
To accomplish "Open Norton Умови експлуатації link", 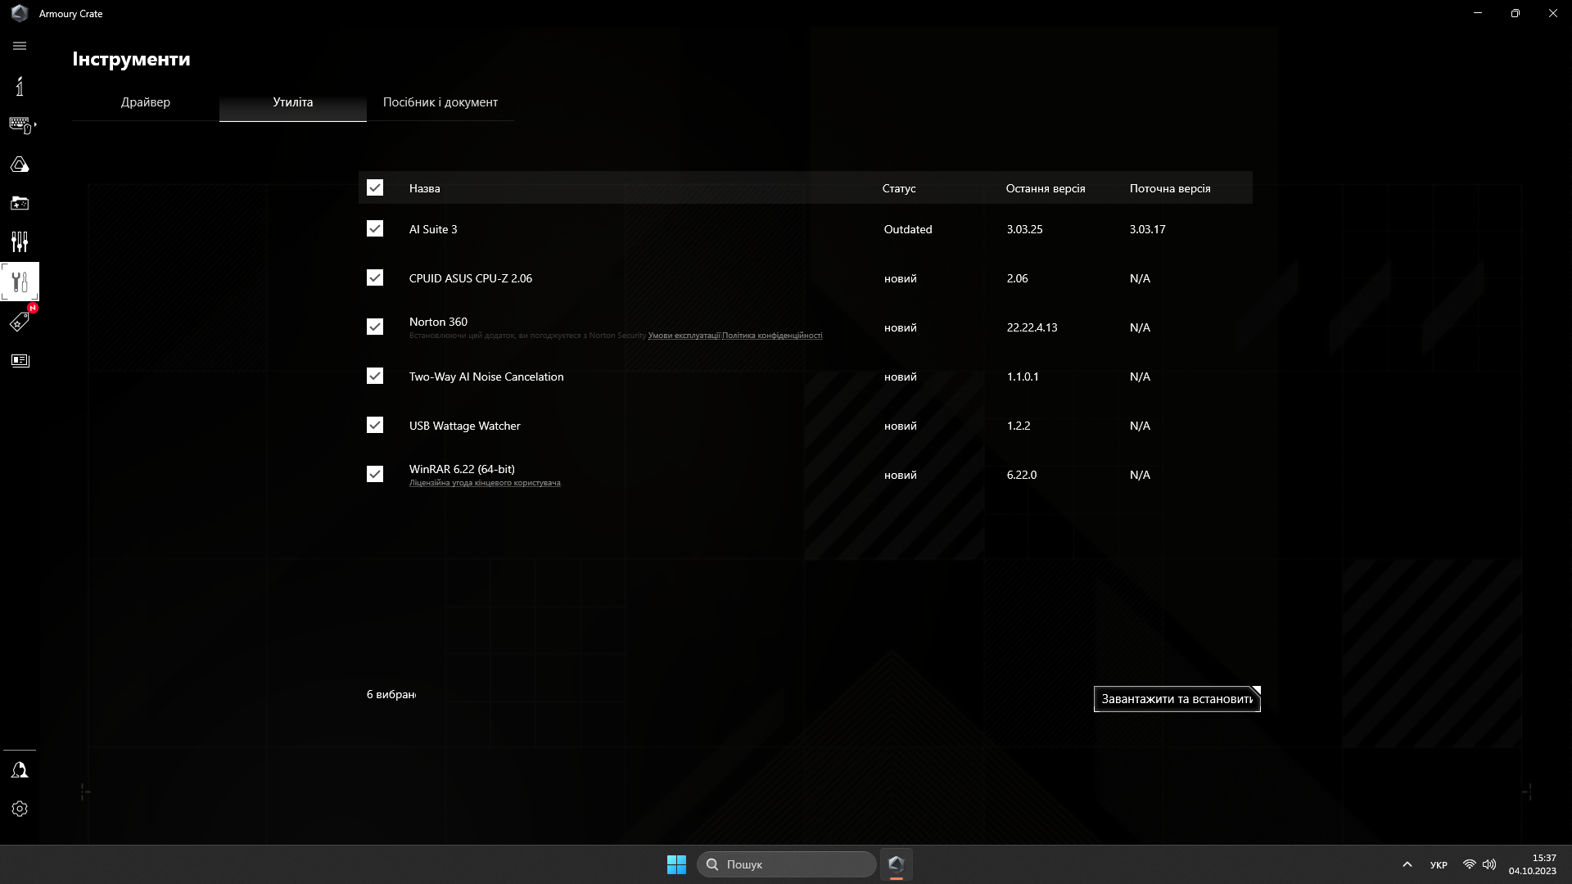I will pyautogui.click(x=684, y=336).
